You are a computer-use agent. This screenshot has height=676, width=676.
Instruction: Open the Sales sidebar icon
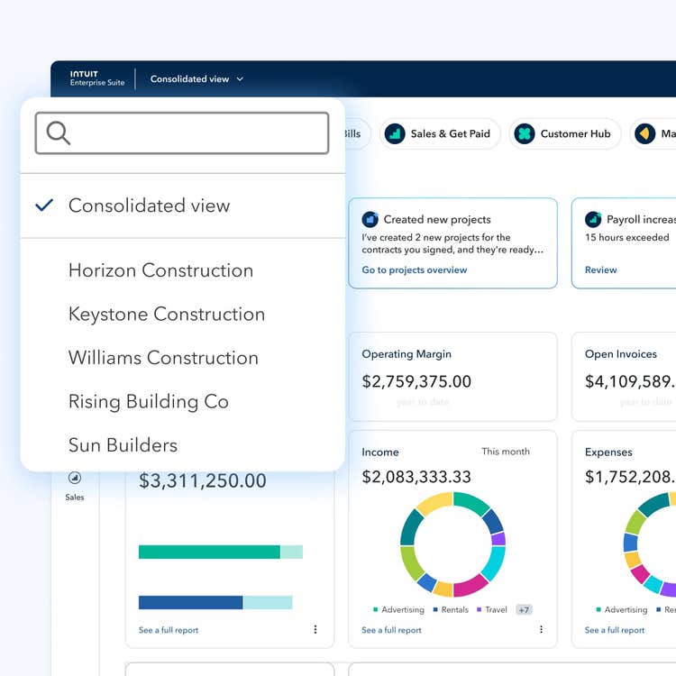[75, 478]
